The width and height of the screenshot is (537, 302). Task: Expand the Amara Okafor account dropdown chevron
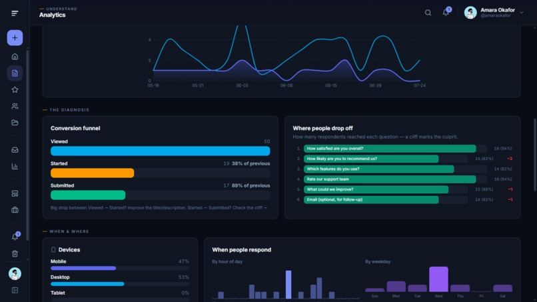click(x=521, y=13)
